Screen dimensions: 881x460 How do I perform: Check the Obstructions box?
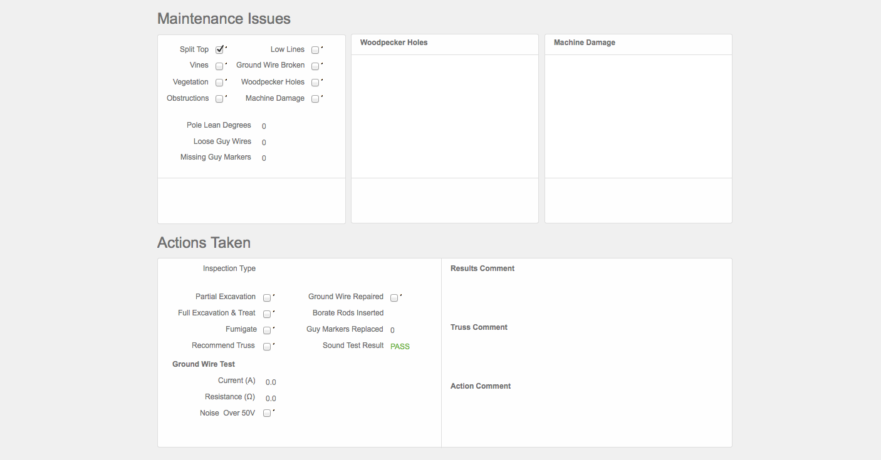tap(219, 99)
